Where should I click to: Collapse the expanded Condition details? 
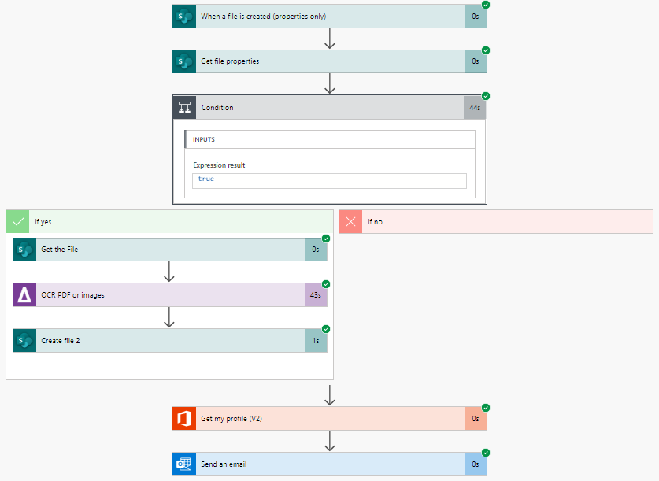[x=315, y=107]
